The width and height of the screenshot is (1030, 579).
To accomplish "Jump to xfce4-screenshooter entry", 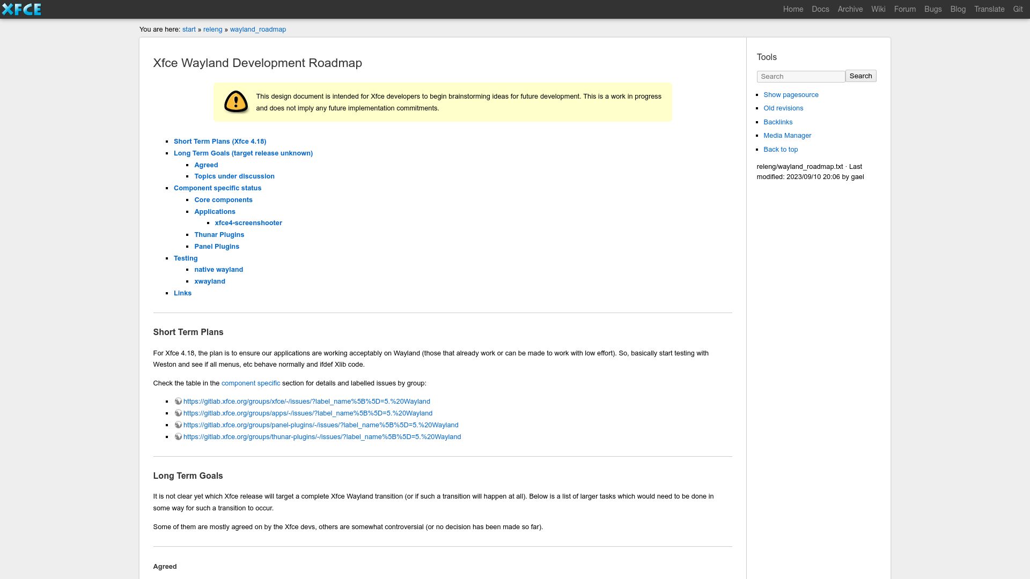I will pyautogui.click(x=248, y=223).
